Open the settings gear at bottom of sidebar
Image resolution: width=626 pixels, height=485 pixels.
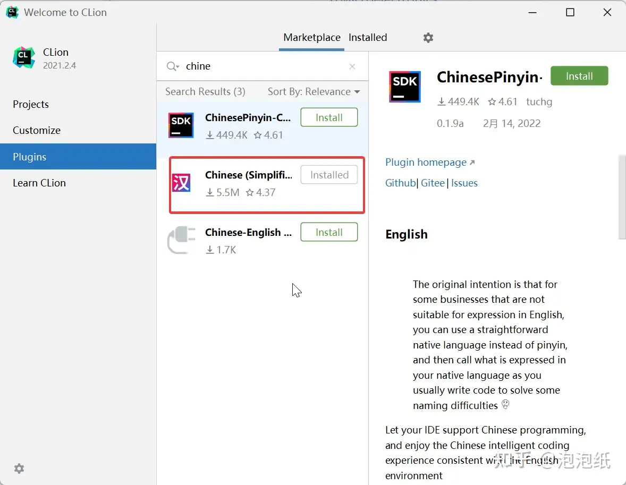[x=19, y=468]
